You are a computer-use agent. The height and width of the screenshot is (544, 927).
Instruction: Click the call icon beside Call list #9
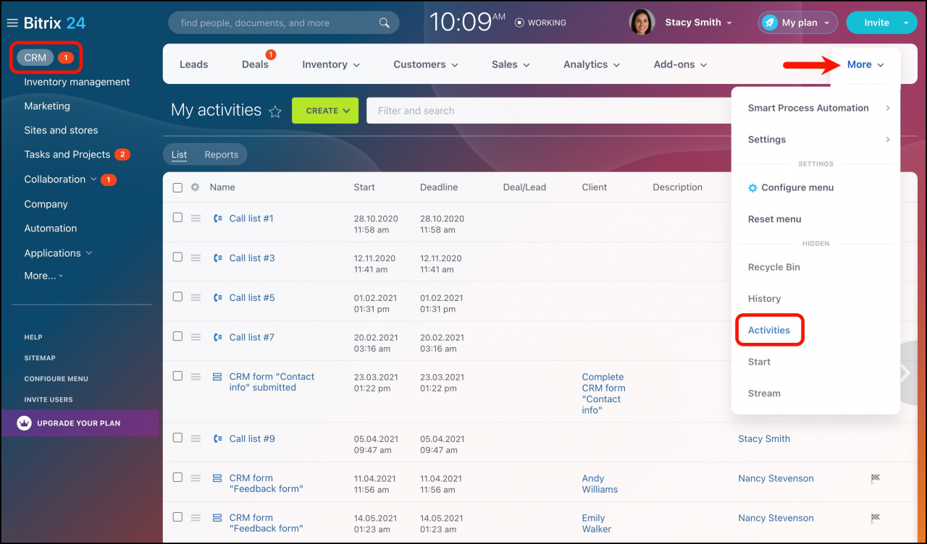(217, 439)
